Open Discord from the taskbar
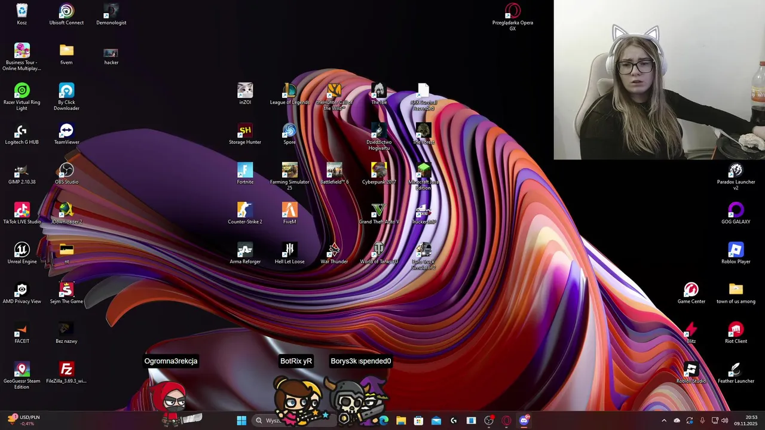Viewport: 765px width, 430px height. click(x=524, y=420)
